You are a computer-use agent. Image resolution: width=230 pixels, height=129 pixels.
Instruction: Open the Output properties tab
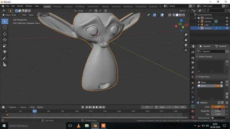[193, 63]
